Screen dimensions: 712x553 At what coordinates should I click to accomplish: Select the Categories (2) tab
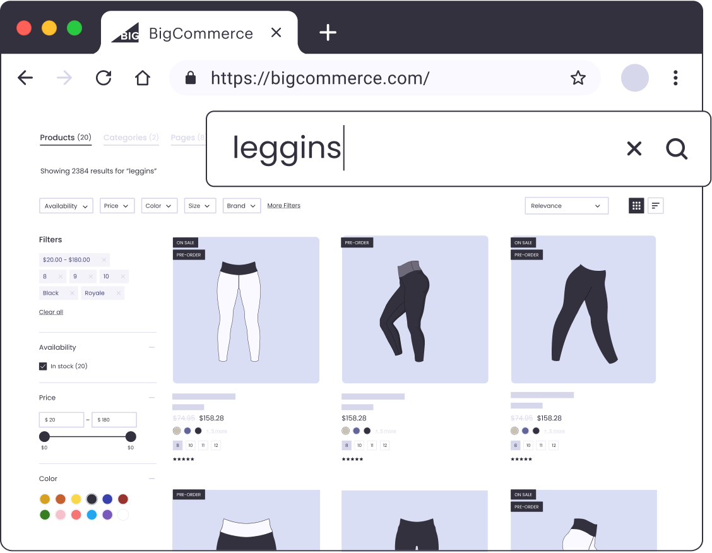131,138
